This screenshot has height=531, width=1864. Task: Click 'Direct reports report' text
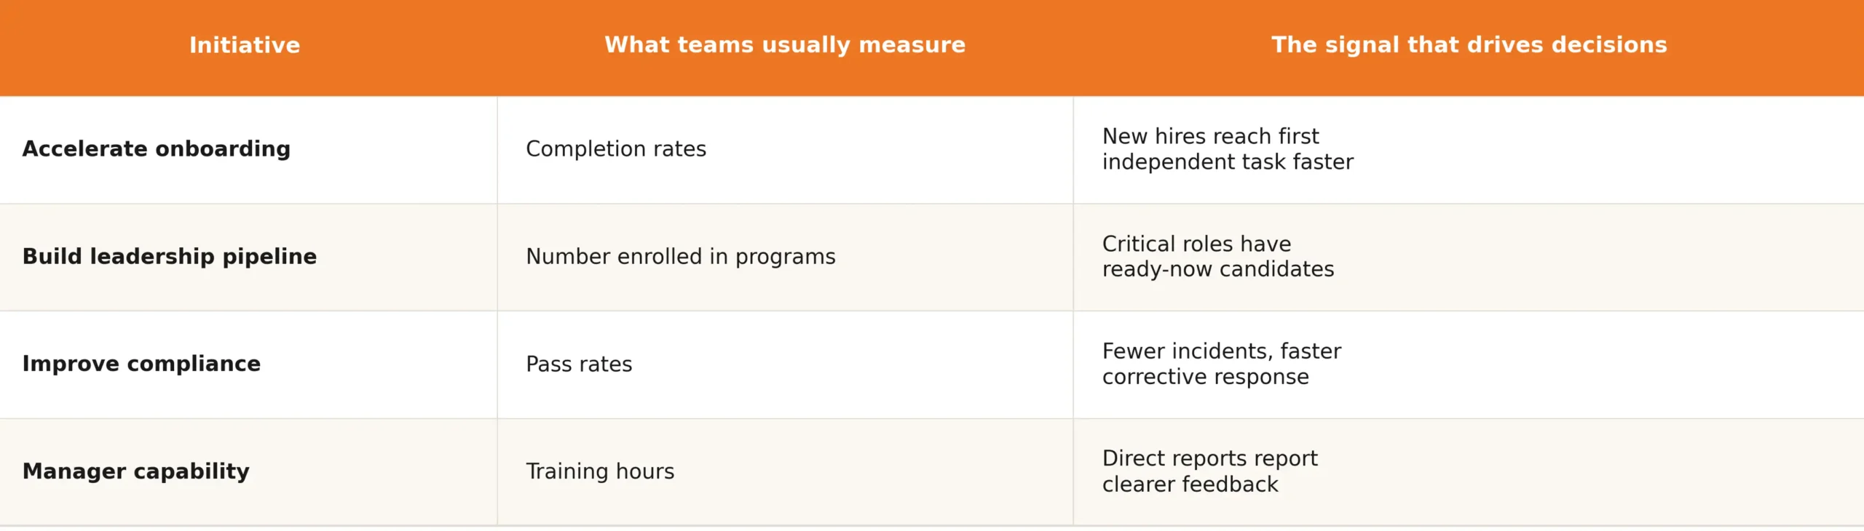[1209, 458]
